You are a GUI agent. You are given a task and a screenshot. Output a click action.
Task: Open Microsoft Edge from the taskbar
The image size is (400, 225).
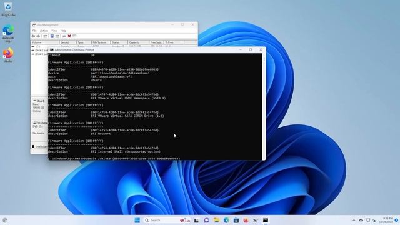(x=226, y=220)
